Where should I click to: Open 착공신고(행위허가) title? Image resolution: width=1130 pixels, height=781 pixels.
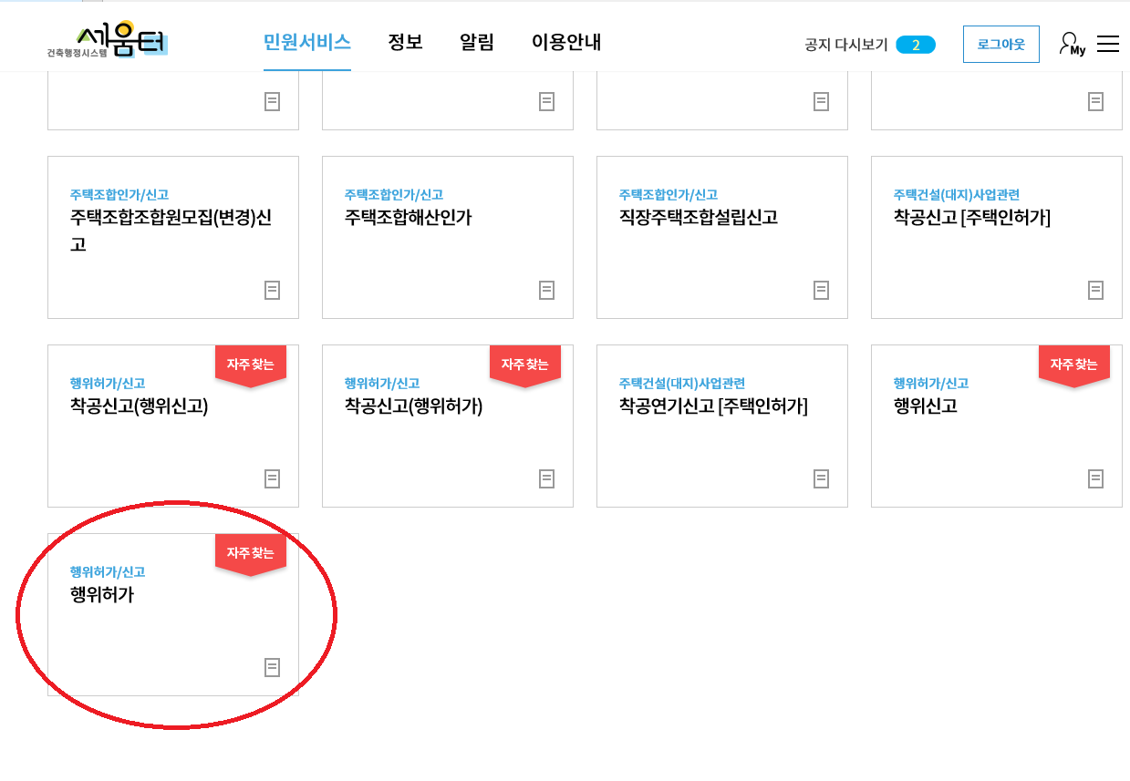(x=413, y=406)
